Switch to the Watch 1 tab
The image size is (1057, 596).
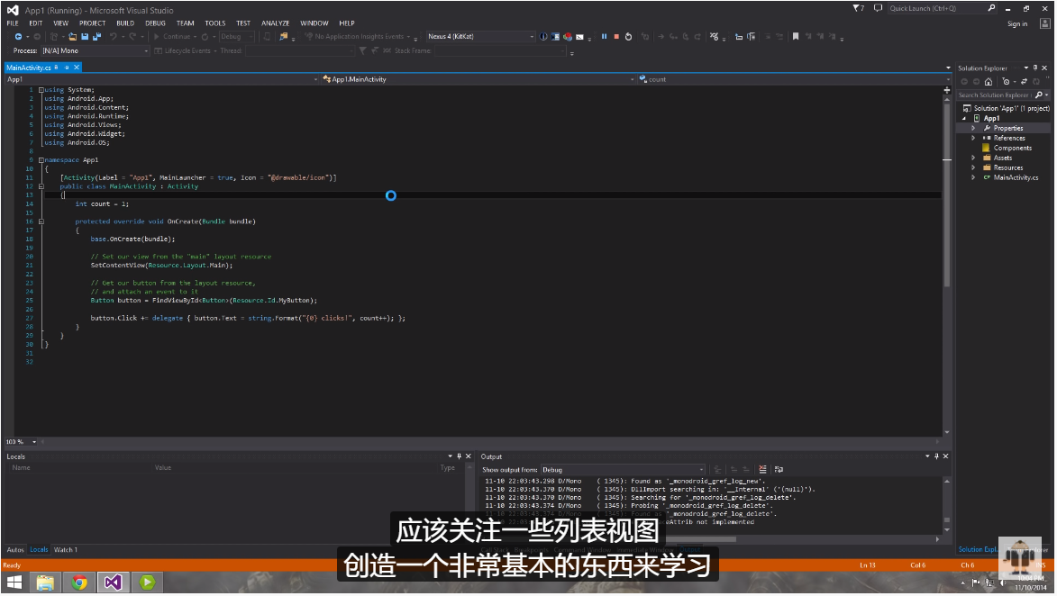(66, 549)
